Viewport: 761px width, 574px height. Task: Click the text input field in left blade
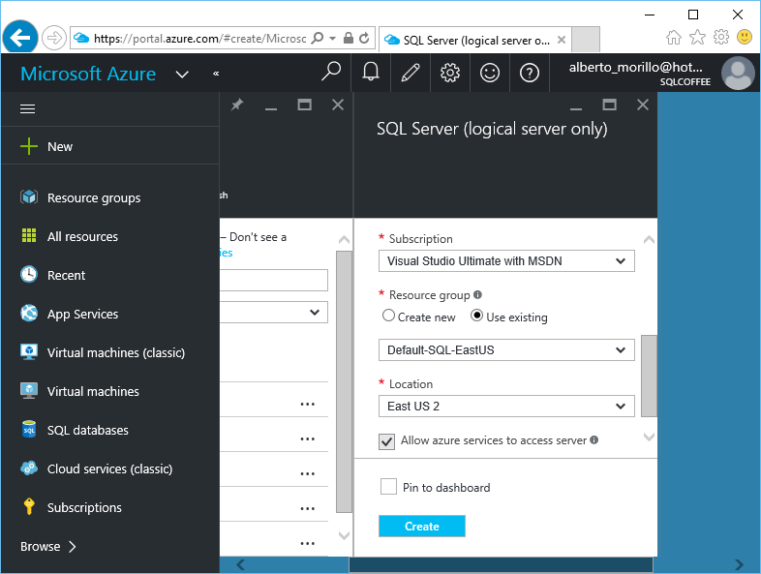(274, 280)
